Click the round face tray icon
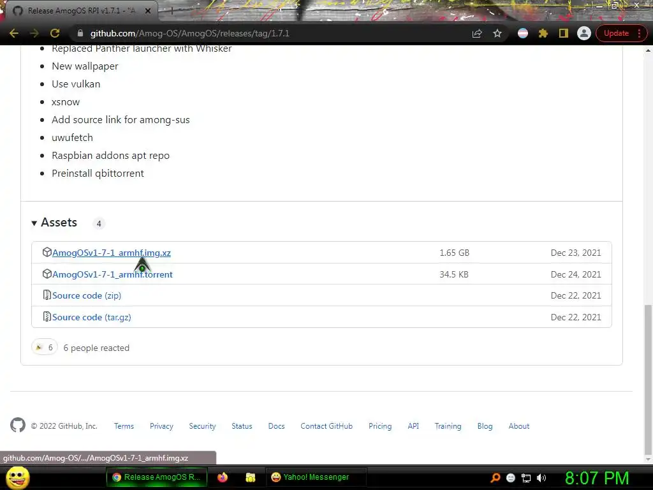Viewport: 653px width, 490px height. [x=511, y=478]
